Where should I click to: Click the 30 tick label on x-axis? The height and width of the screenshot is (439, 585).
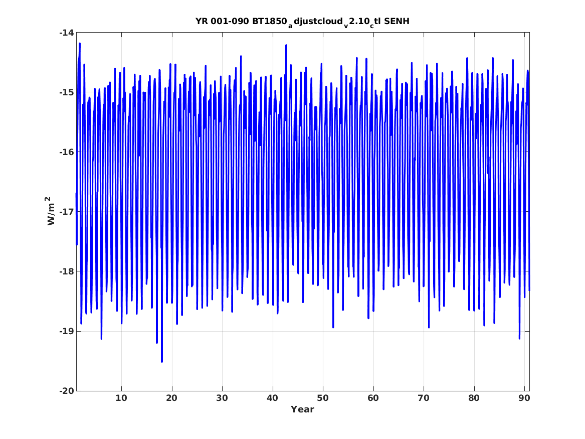point(222,398)
